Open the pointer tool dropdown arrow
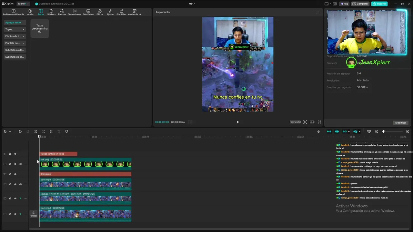Viewport: 413px width, 232px height. tap(10, 131)
